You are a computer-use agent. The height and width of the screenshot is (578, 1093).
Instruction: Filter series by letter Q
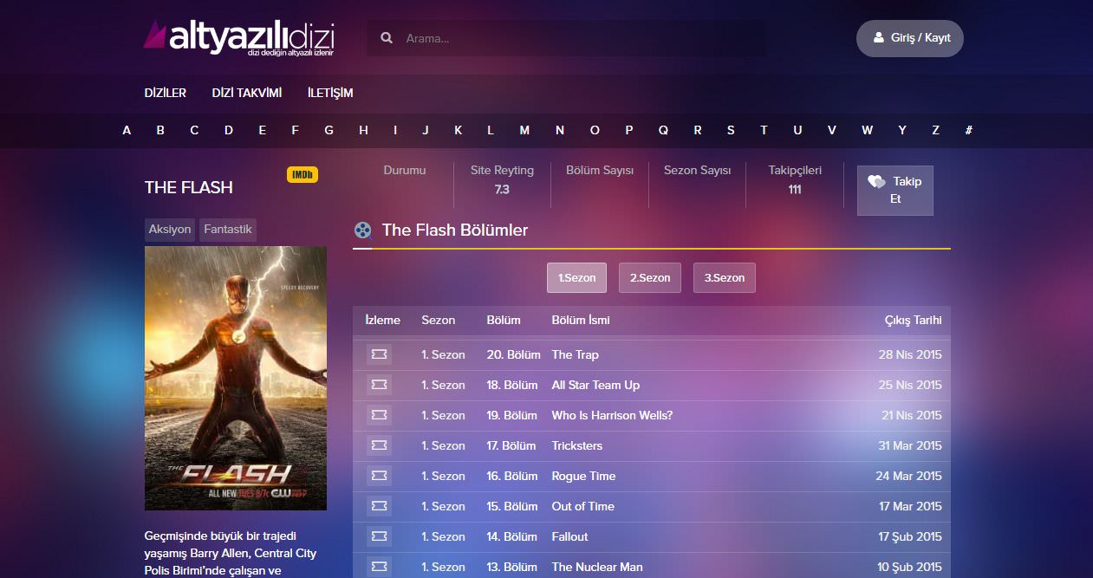pos(663,131)
